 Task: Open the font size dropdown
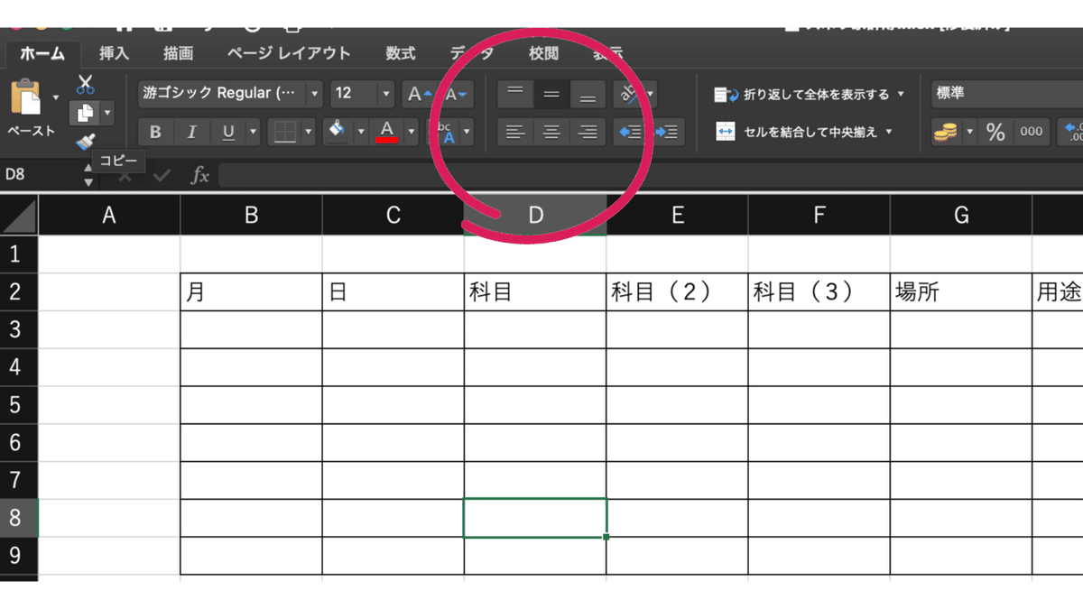tap(387, 93)
